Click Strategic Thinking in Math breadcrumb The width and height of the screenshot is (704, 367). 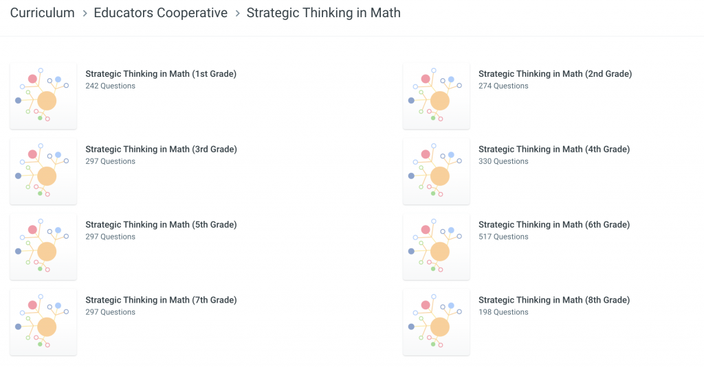(x=323, y=13)
